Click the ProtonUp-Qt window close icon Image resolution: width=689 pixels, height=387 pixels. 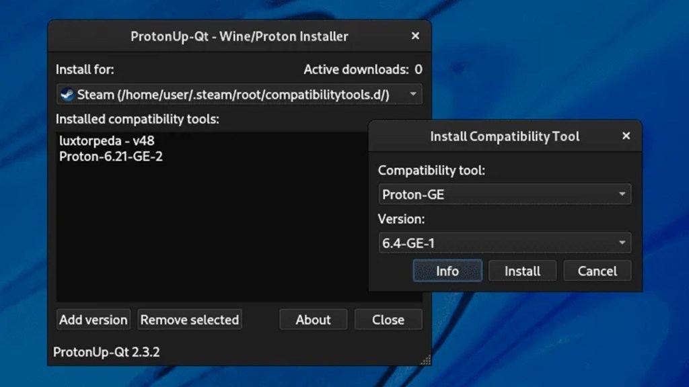pyautogui.click(x=415, y=36)
